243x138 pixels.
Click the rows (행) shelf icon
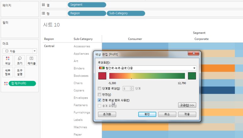point(43,13)
